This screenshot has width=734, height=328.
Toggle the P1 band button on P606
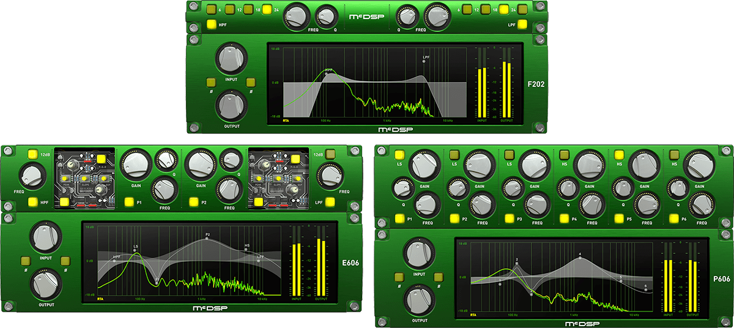[400, 218]
